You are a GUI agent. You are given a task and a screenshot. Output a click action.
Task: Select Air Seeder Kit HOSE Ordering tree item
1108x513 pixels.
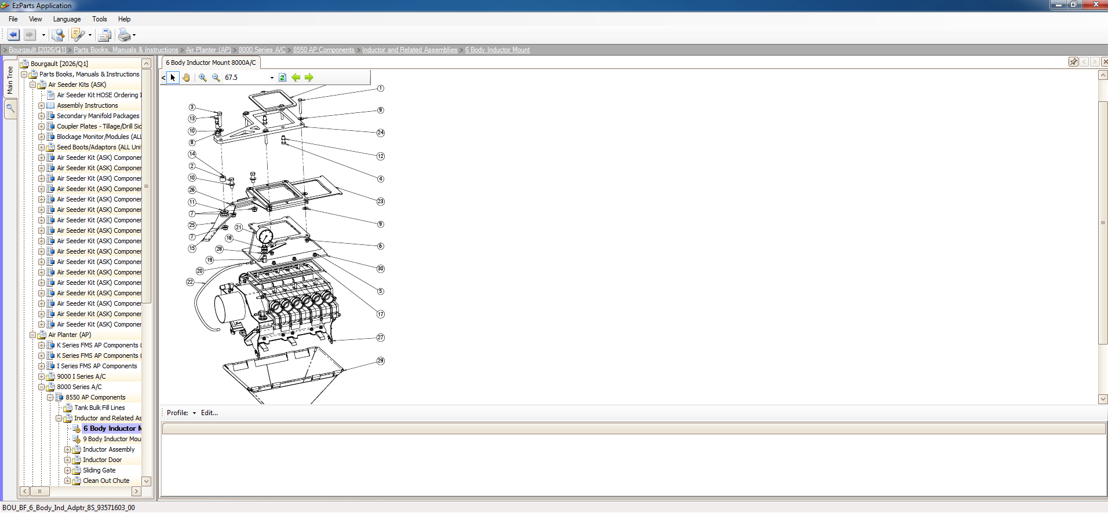click(99, 95)
